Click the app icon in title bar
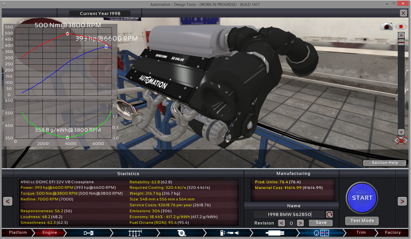 click(x=4, y=4)
